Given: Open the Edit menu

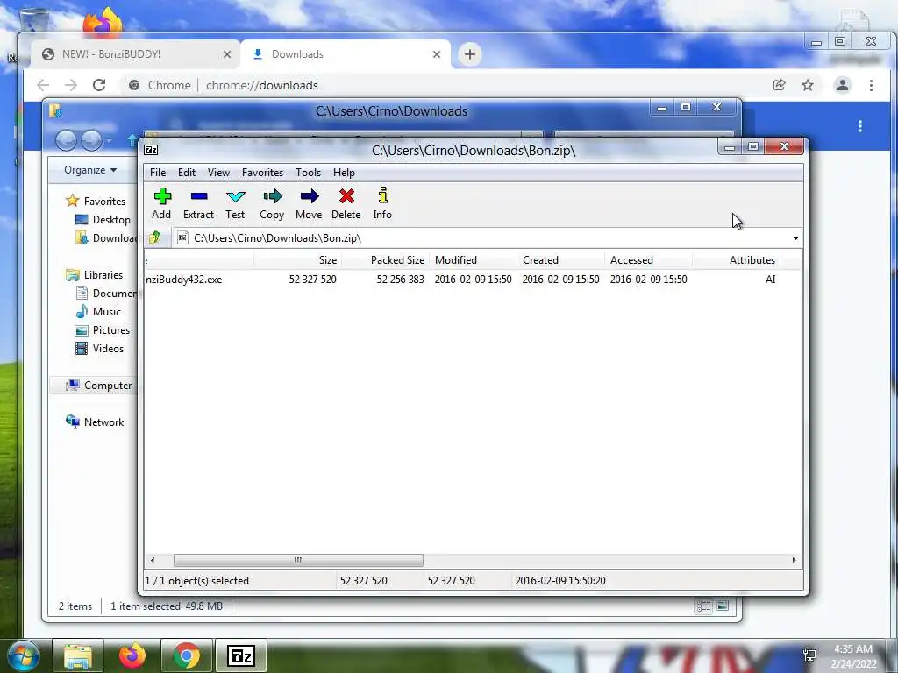Looking at the screenshot, I should pyautogui.click(x=187, y=173).
